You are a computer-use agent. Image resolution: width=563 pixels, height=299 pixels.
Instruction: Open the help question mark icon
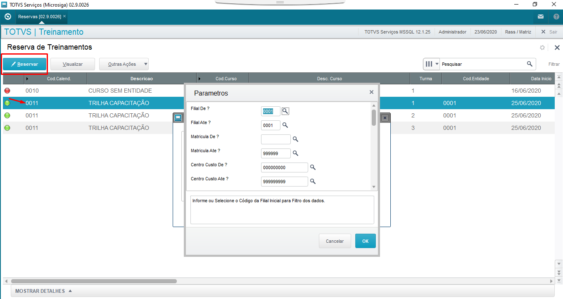click(556, 17)
